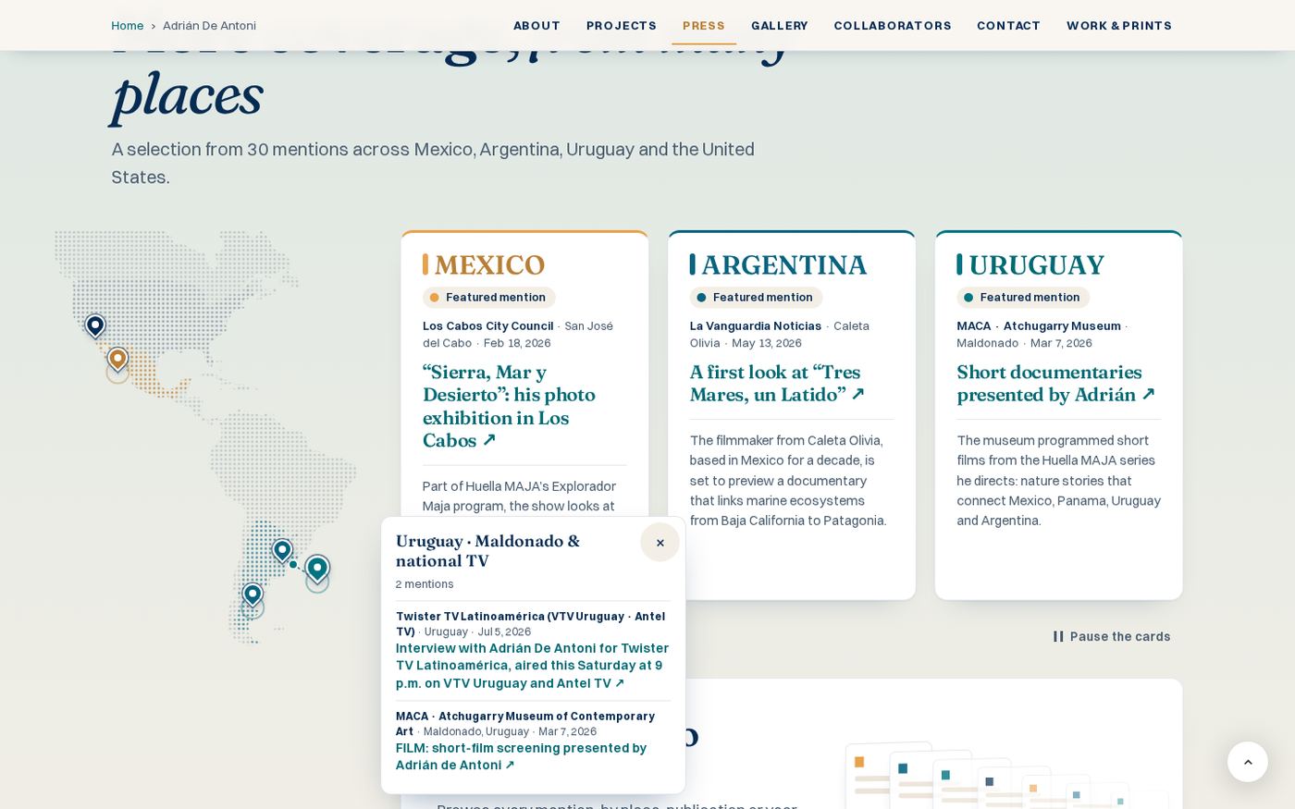Click the ARGENTINA card heading
This screenshot has height=809, width=1295.
784,265
